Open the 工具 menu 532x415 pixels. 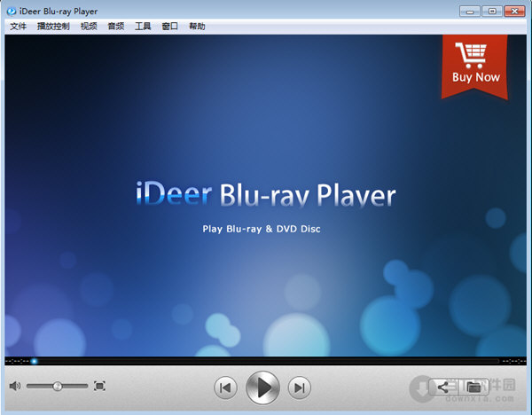(x=143, y=26)
